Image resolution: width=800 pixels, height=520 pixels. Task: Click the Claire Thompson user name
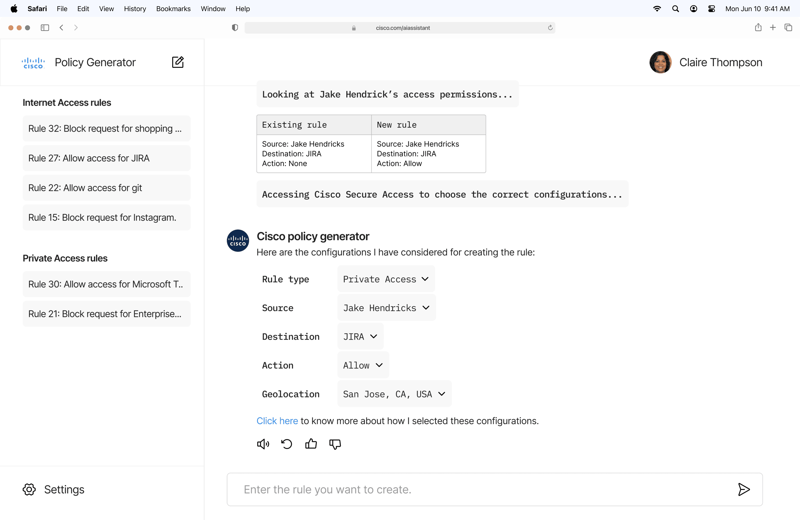721,62
